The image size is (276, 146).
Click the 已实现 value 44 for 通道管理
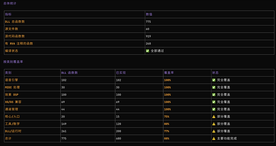click(118, 109)
